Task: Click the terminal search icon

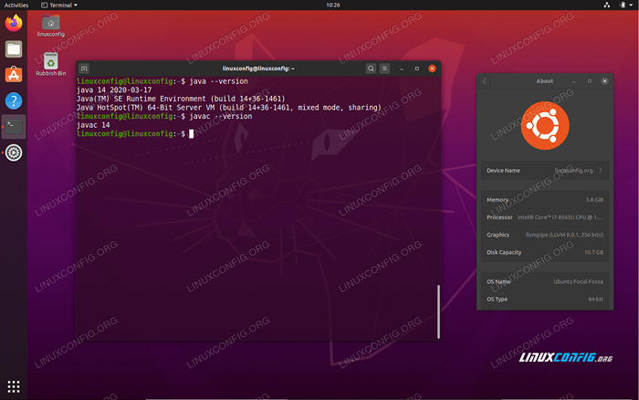Action: point(371,68)
